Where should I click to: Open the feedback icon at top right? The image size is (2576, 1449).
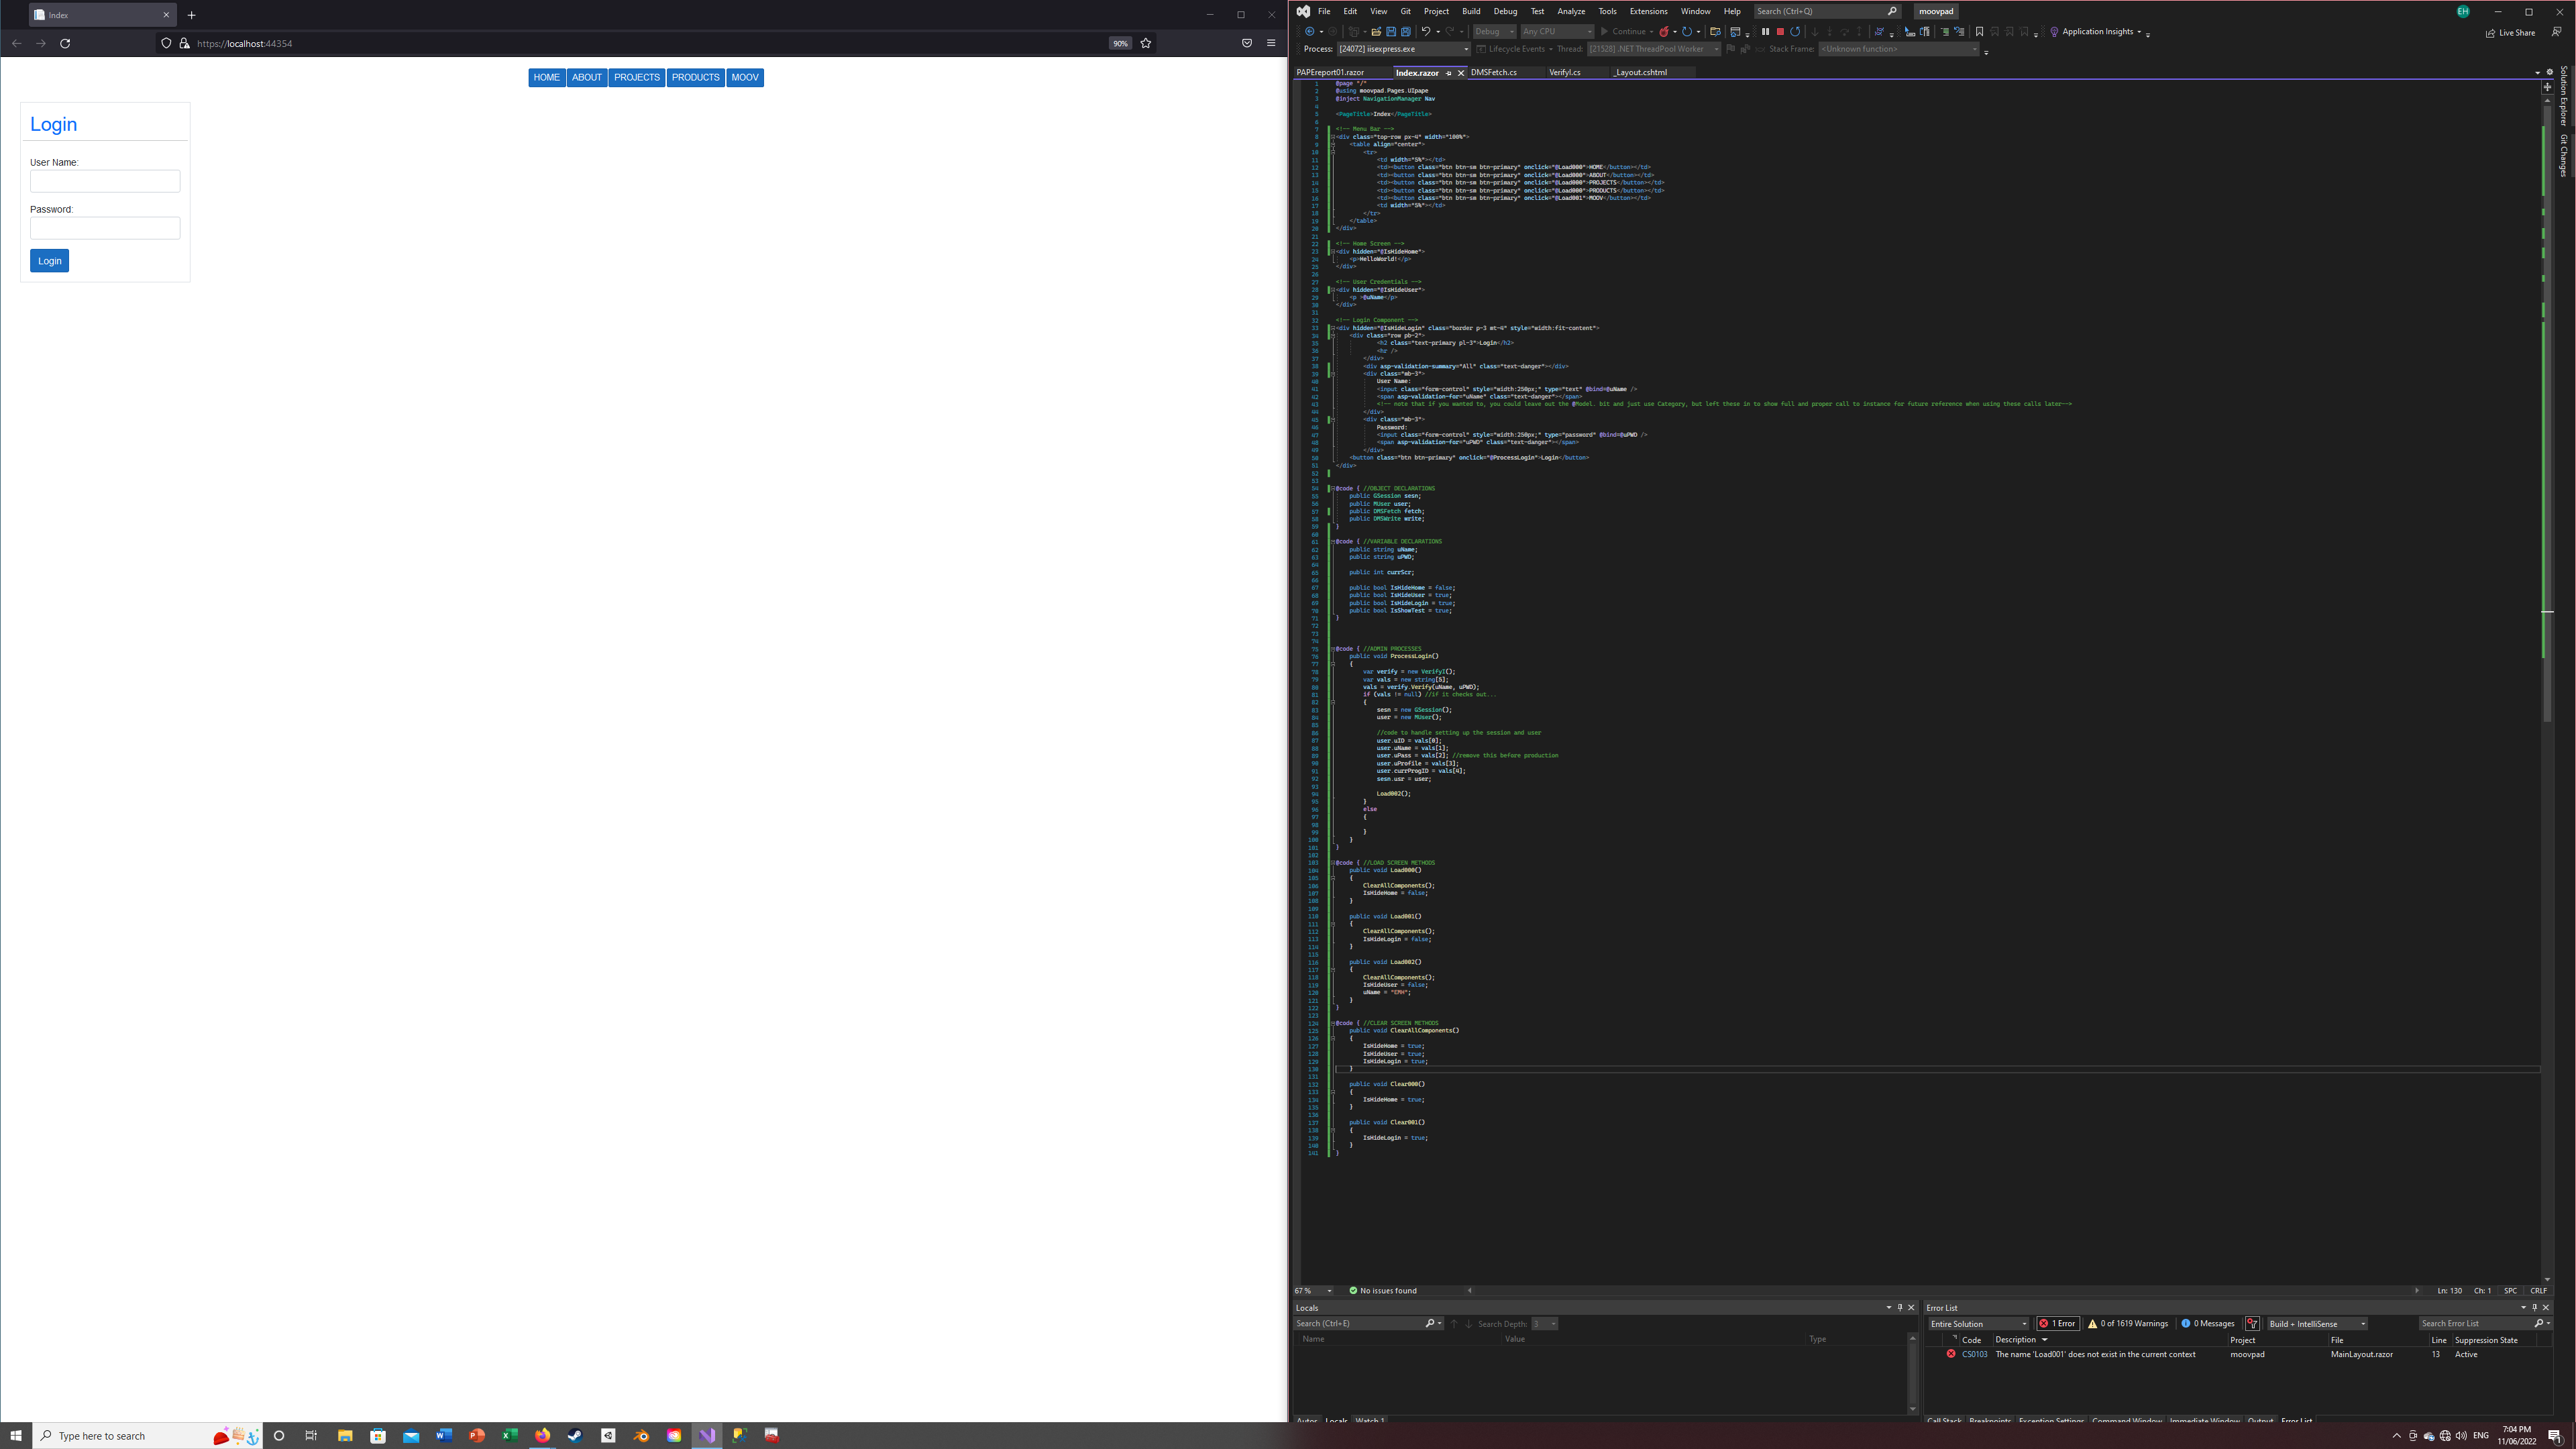2556,32
